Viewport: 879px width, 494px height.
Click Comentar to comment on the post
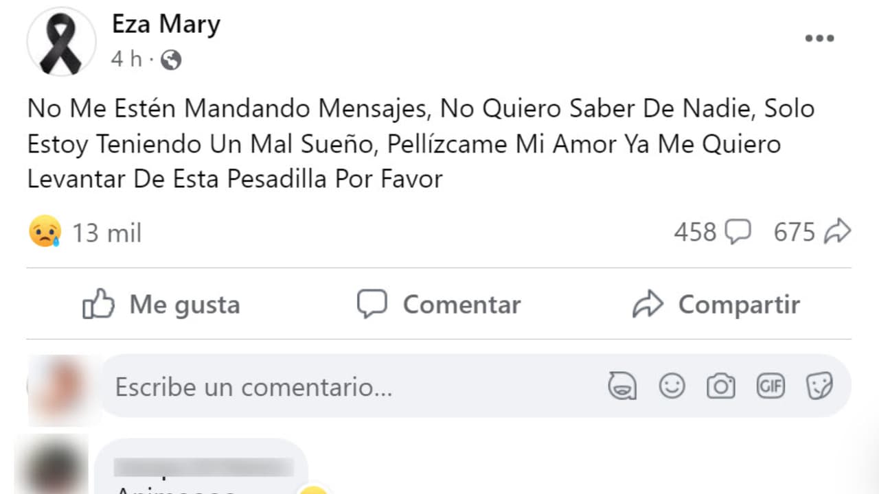[461, 305]
